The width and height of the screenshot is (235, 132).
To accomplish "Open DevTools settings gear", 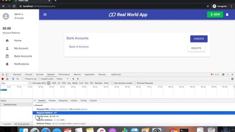I will (x=223, y=74).
